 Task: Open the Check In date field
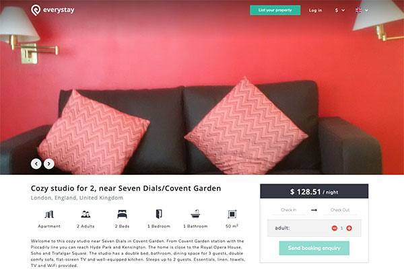pos(289,210)
